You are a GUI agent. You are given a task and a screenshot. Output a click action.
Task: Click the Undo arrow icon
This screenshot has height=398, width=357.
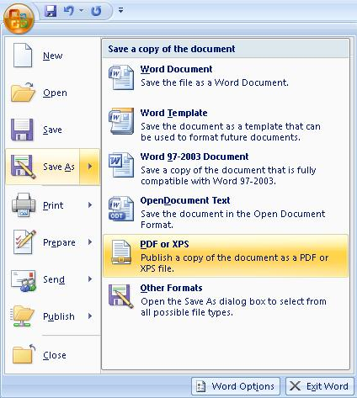(69, 11)
